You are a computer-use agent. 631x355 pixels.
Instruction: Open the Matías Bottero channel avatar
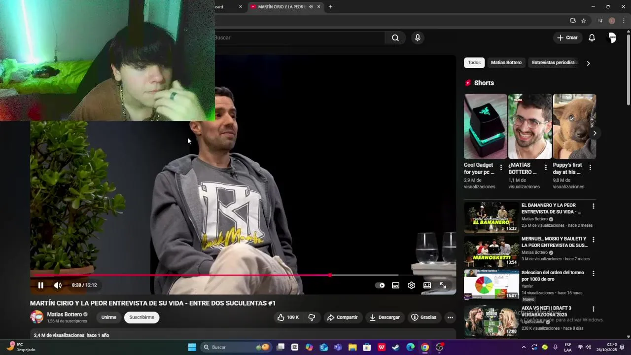(x=36, y=317)
